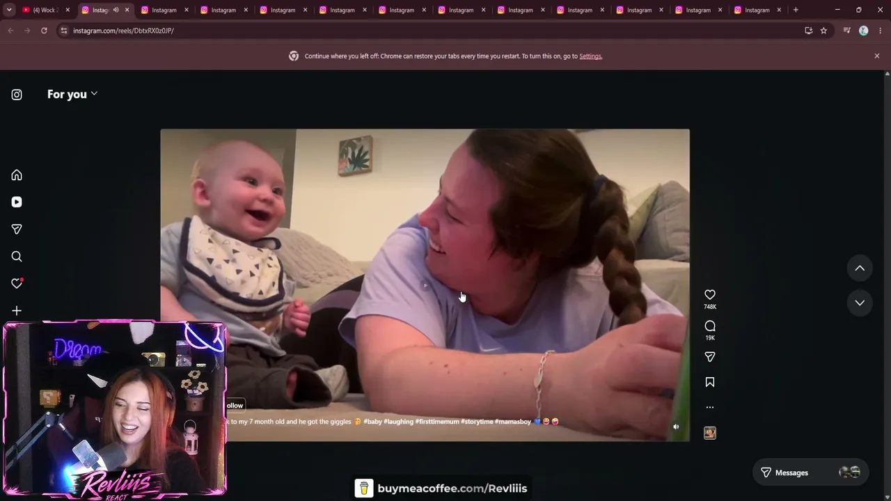Screen dimensions: 891x501
Task: Open the reel's audio thumbnail
Action: (x=710, y=433)
